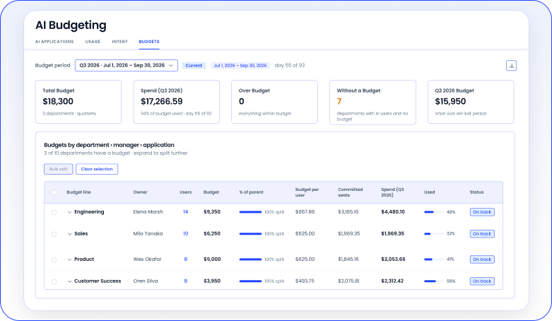This screenshot has width=552, height=321.
Task: Click owner name Oren Silva
Action: click(x=146, y=281)
